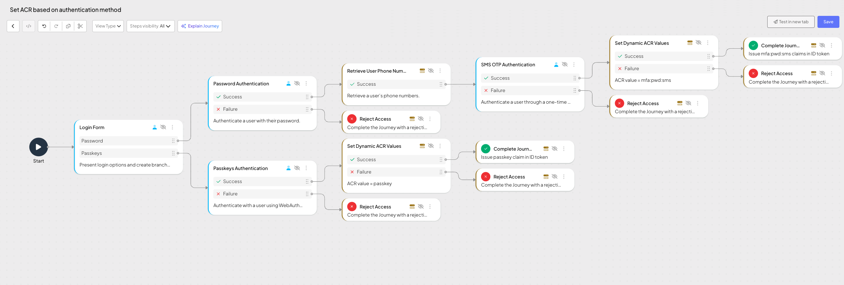Click Test in new tab button
This screenshot has width=844, height=285.
coord(791,22)
